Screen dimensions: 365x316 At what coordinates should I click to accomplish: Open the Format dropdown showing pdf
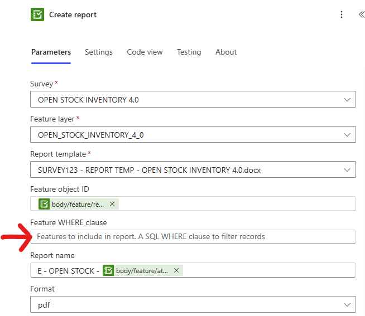pos(193,304)
